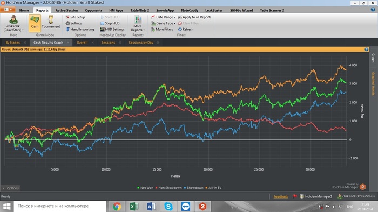Close the Sessions by Day tab
The width and height of the screenshot is (378, 212).
point(158,43)
